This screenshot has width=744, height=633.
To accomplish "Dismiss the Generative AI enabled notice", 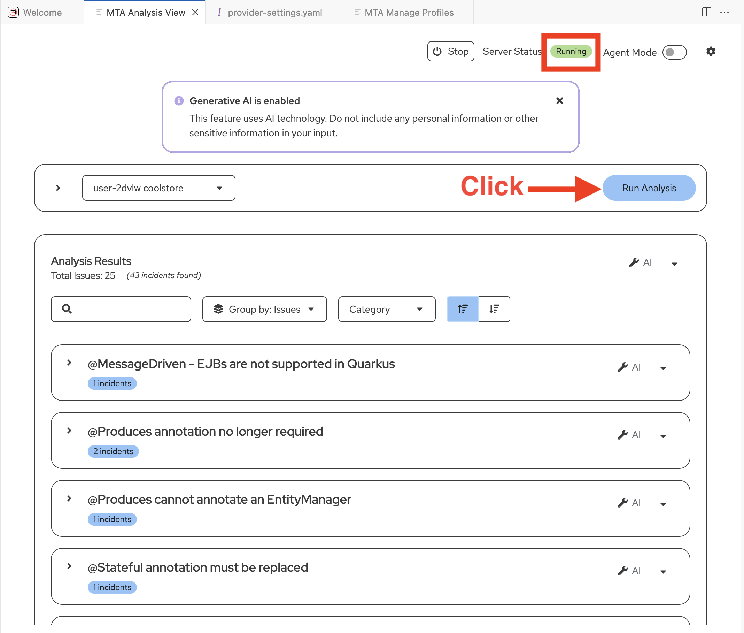I will pos(560,101).
